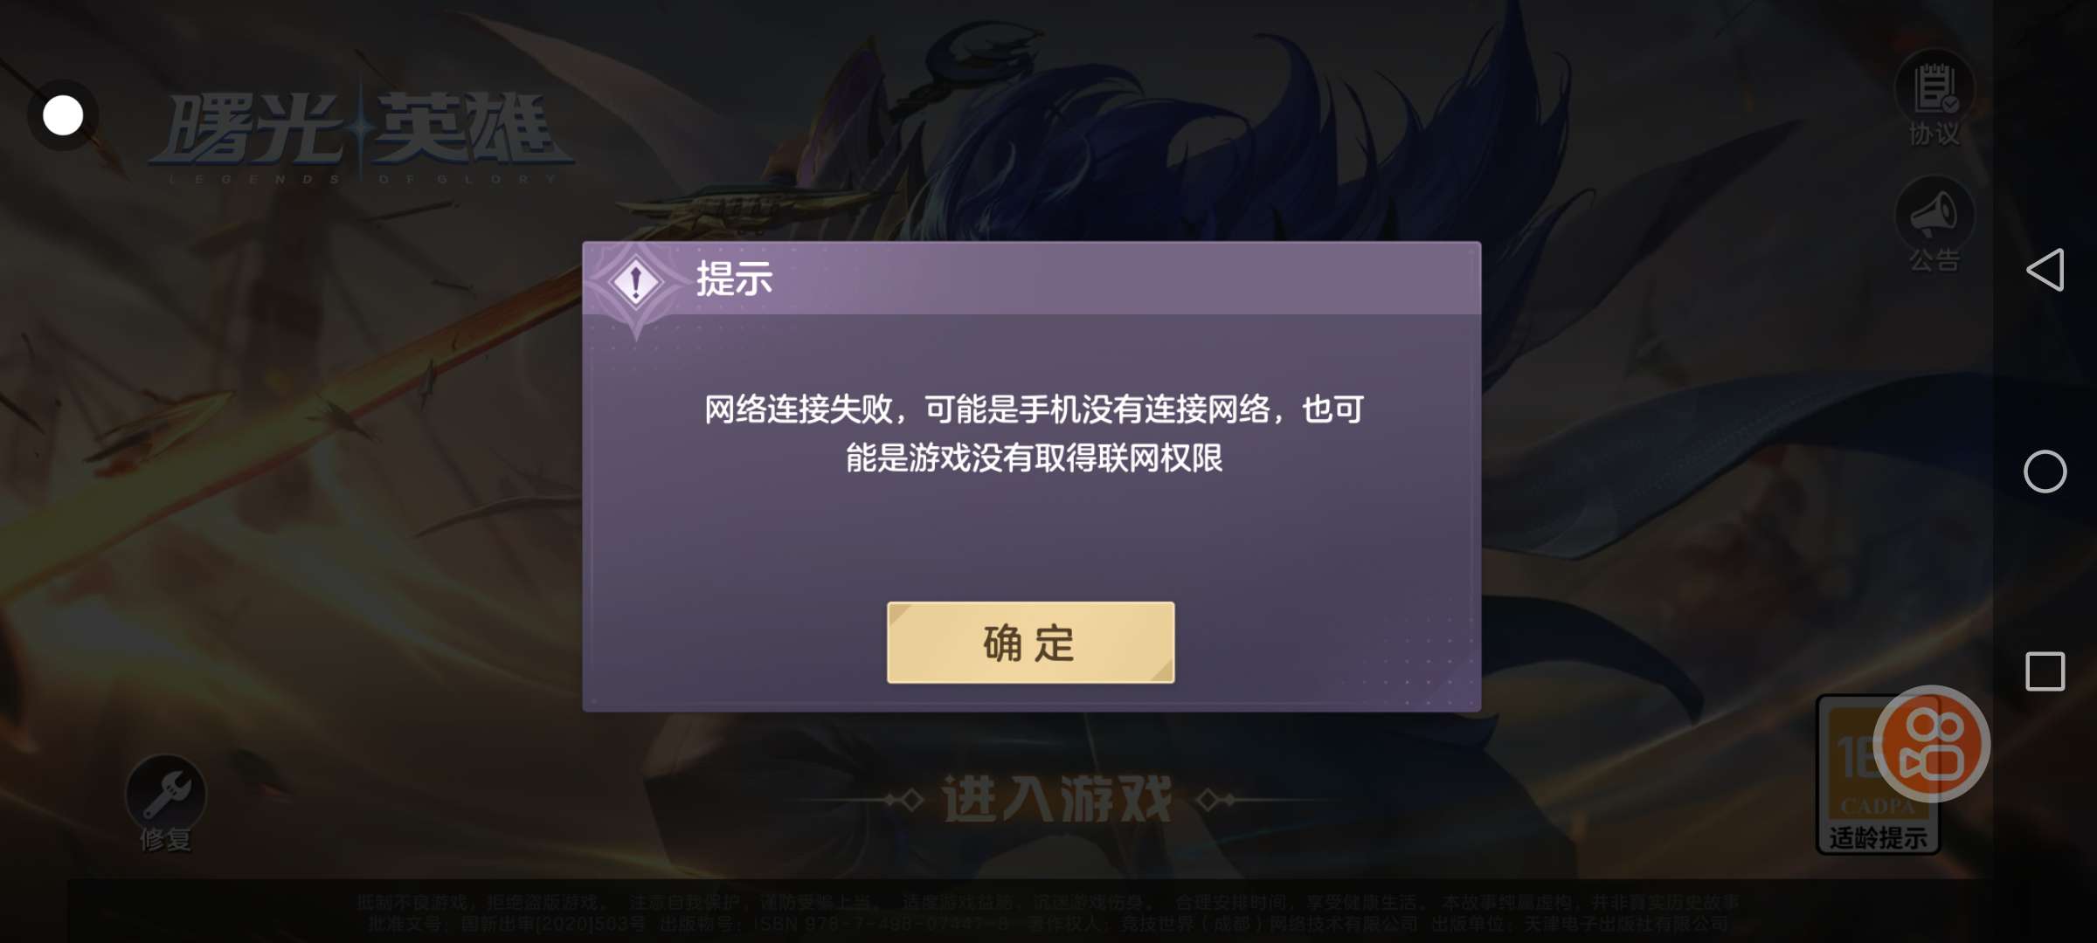Click the 协议 label text
The image size is (2097, 943).
pyautogui.click(x=1934, y=134)
